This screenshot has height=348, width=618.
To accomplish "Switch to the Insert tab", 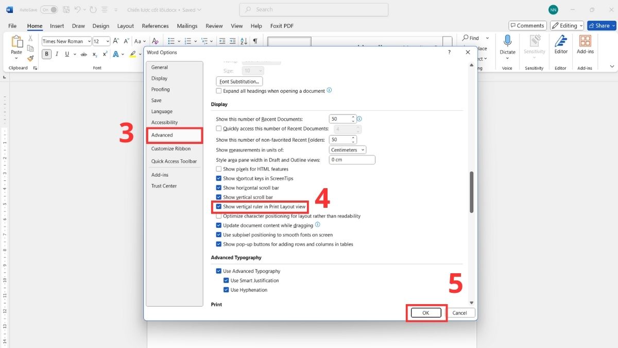I will point(57,26).
